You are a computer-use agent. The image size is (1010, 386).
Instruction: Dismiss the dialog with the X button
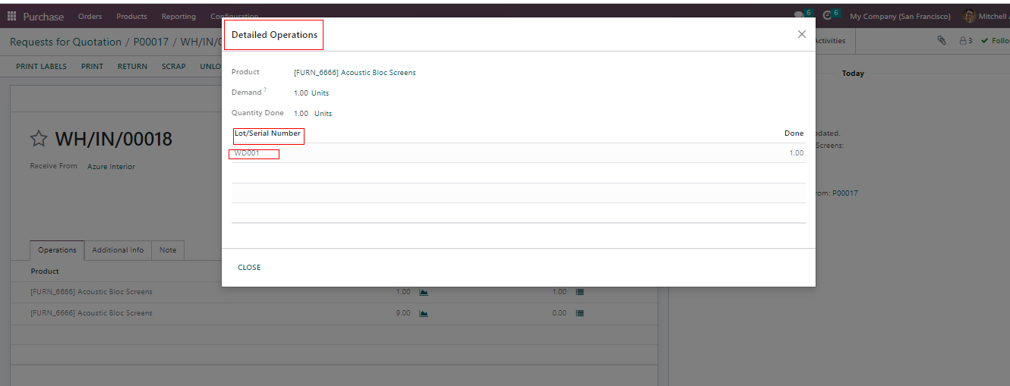(x=801, y=34)
